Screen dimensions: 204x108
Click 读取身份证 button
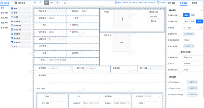154,12
